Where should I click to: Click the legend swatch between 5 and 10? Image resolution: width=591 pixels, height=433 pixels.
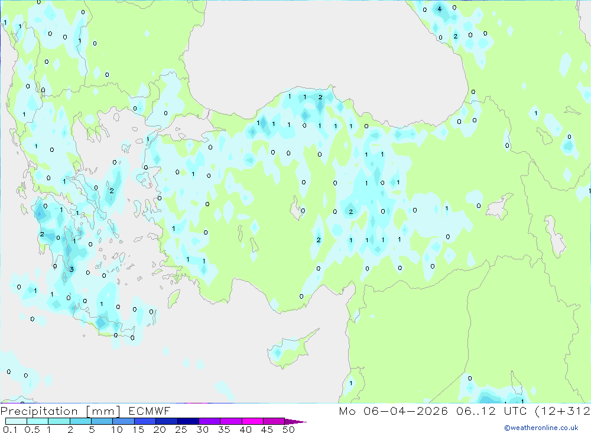pos(102,421)
